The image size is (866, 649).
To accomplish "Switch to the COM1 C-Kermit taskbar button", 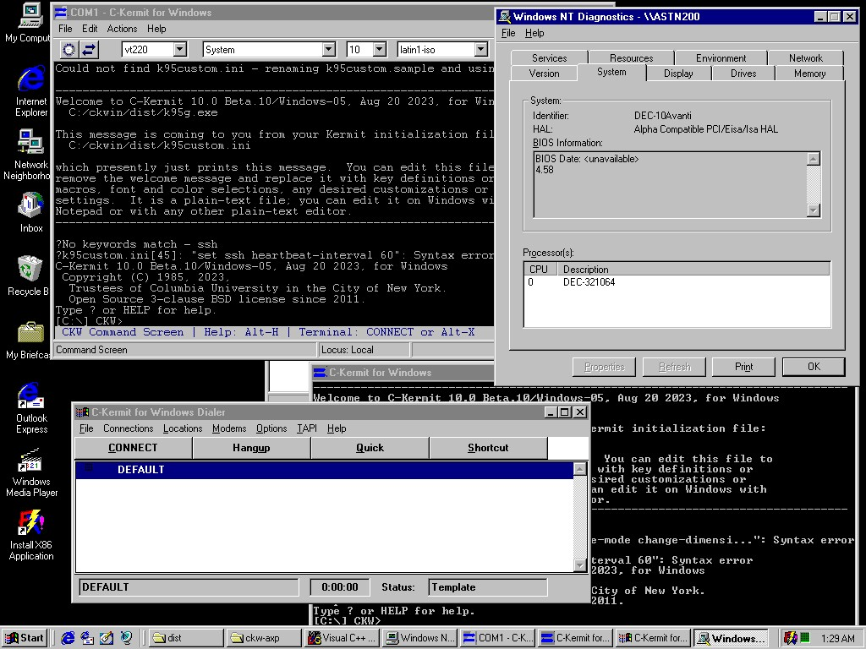I will point(498,638).
